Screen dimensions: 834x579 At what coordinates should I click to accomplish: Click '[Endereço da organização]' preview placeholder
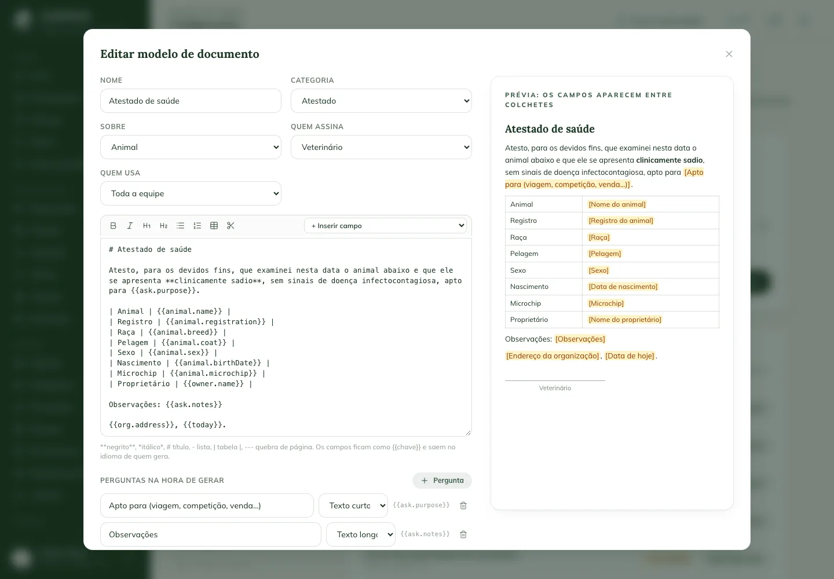pos(553,356)
